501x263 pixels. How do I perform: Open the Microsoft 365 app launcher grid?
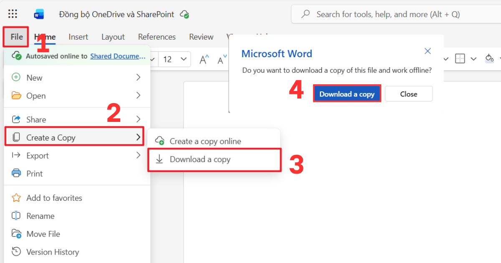click(13, 14)
